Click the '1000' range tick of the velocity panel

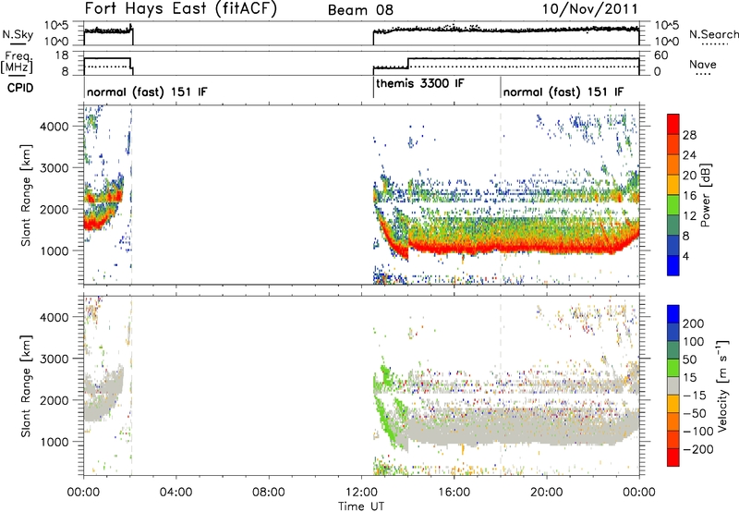[54, 442]
